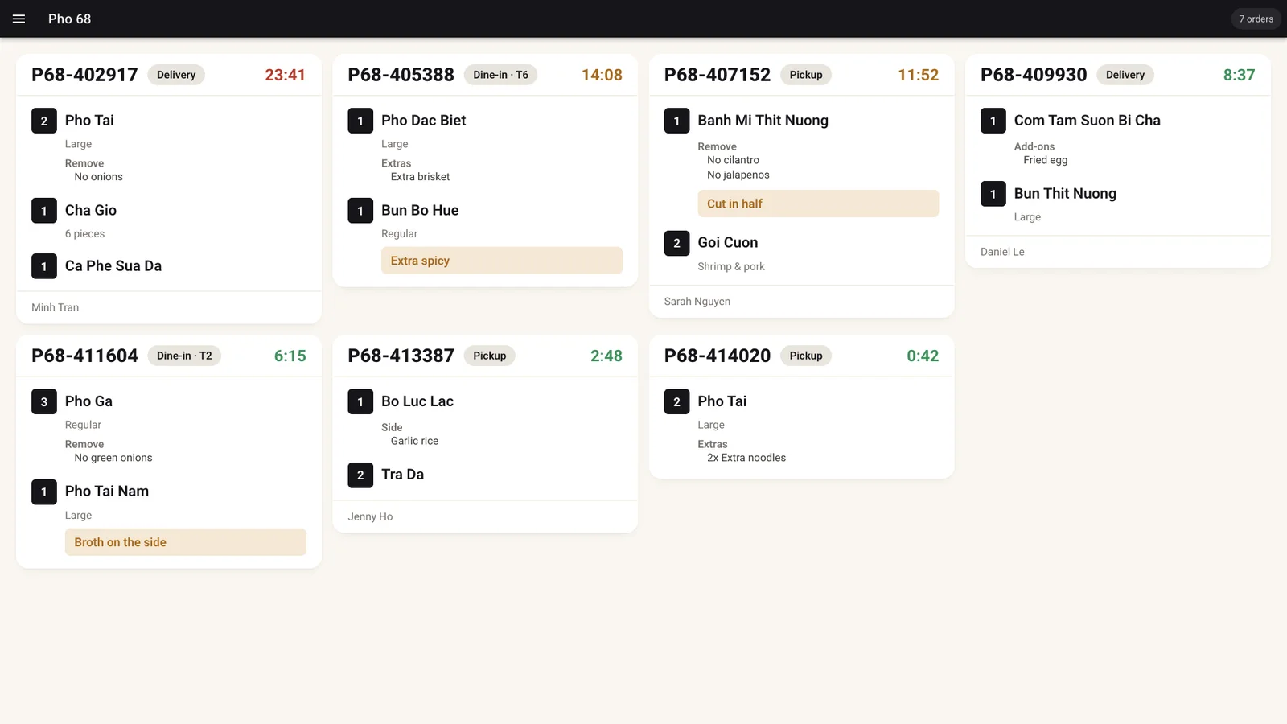Viewport: 1287px width, 724px height.
Task: Click customer name Sarah Nguyen
Action: coord(697,302)
